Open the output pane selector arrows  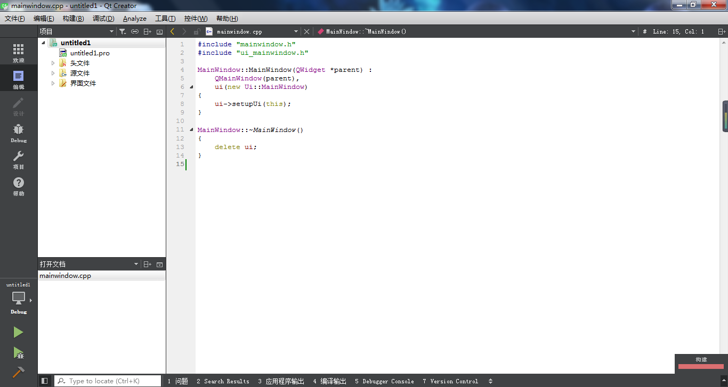tap(490, 381)
